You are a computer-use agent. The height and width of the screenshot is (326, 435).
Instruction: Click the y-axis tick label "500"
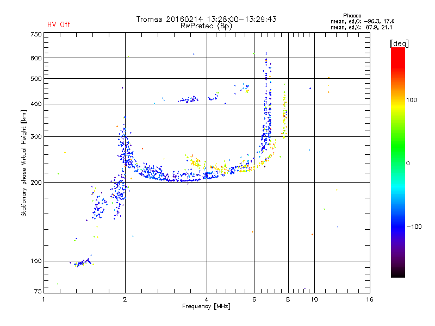[36, 79]
